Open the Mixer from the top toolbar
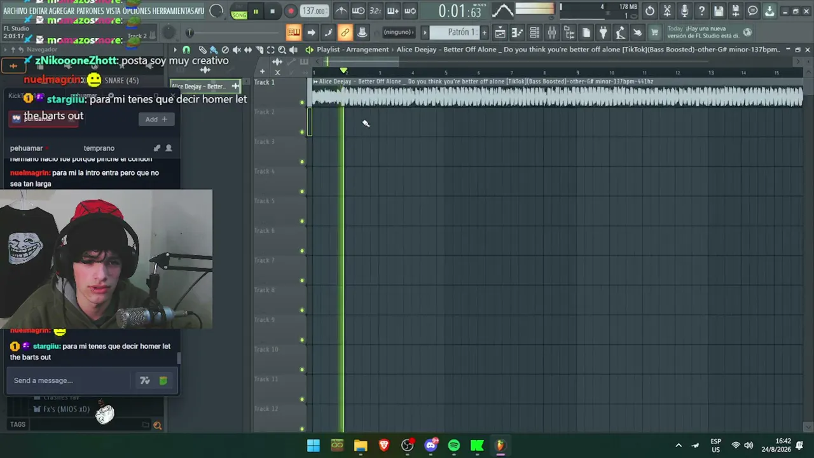814x458 pixels. 552,32
